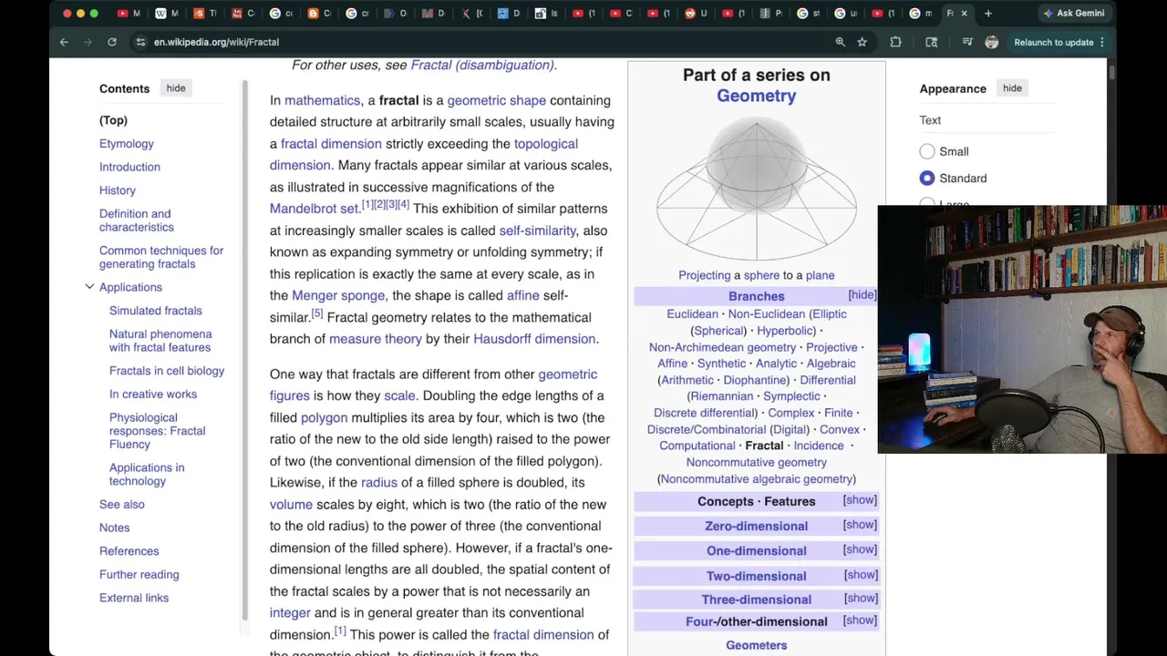This screenshot has width=1167, height=656.
Task: Click Relaunch to update
Action: pos(1053,42)
